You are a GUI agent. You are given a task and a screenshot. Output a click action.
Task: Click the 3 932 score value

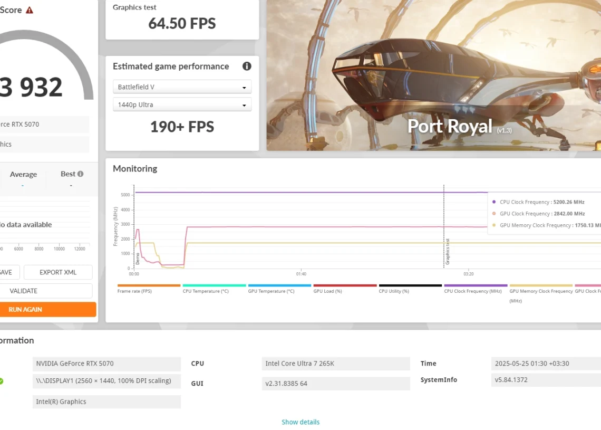coord(31,87)
